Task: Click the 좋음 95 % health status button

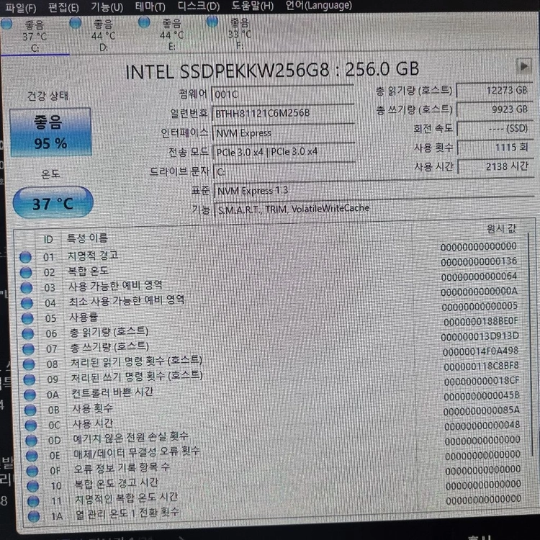Action: (x=50, y=132)
